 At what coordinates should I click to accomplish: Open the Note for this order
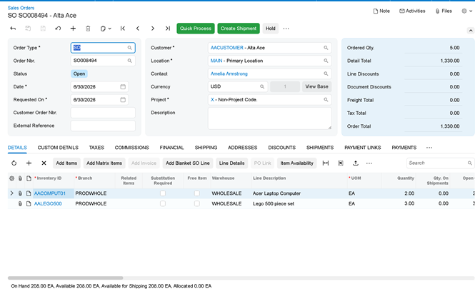381,11
